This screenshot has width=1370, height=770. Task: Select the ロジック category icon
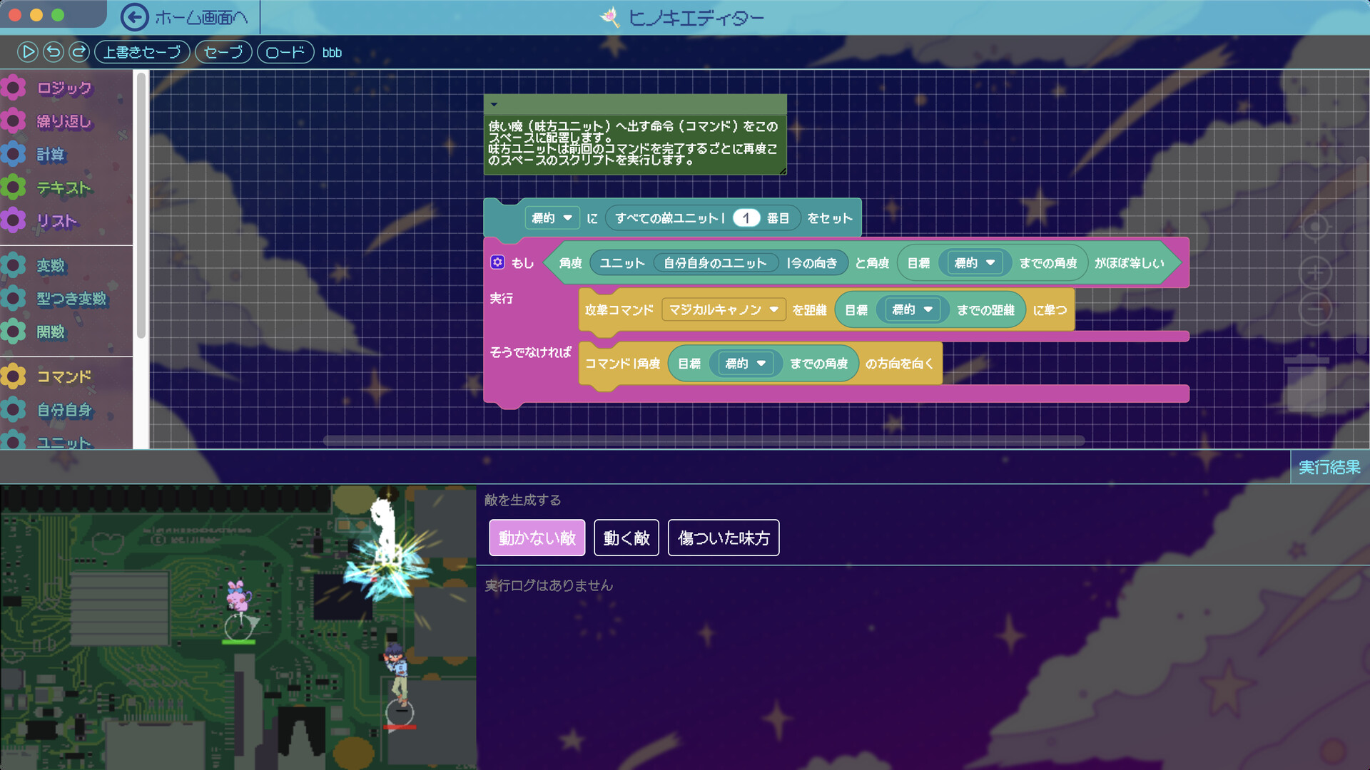coord(14,87)
